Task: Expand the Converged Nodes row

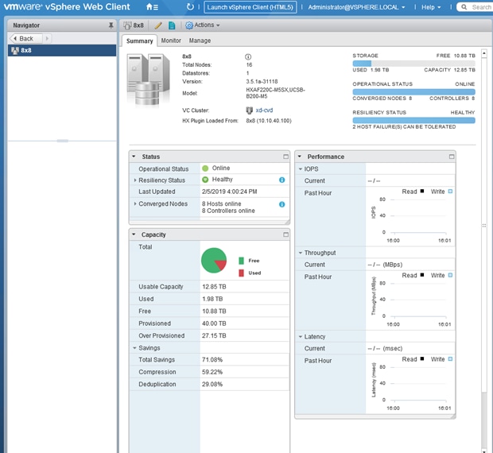Action: [x=135, y=204]
